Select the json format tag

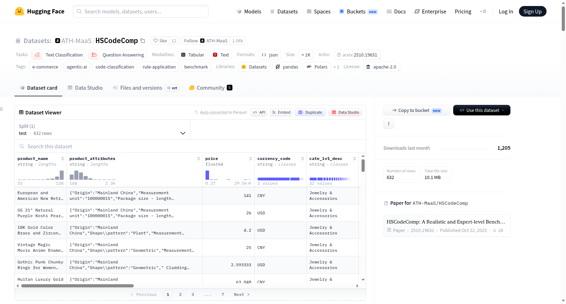(x=270, y=55)
